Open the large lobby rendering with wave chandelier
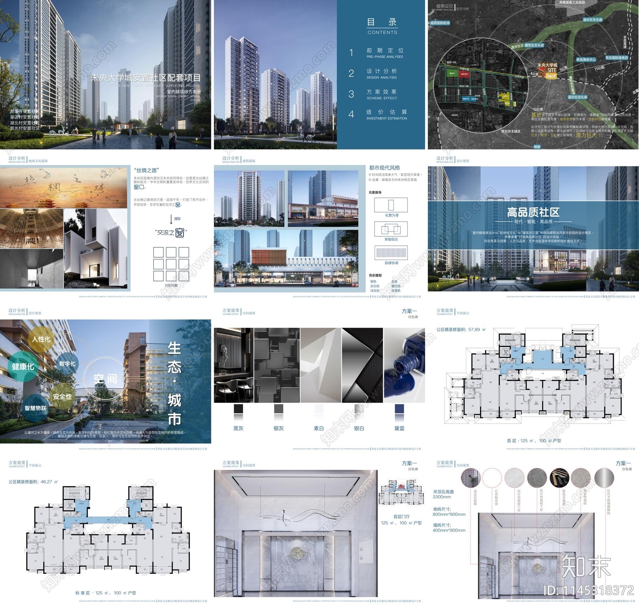Viewport: 639px width, 606px height. [x=295, y=534]
